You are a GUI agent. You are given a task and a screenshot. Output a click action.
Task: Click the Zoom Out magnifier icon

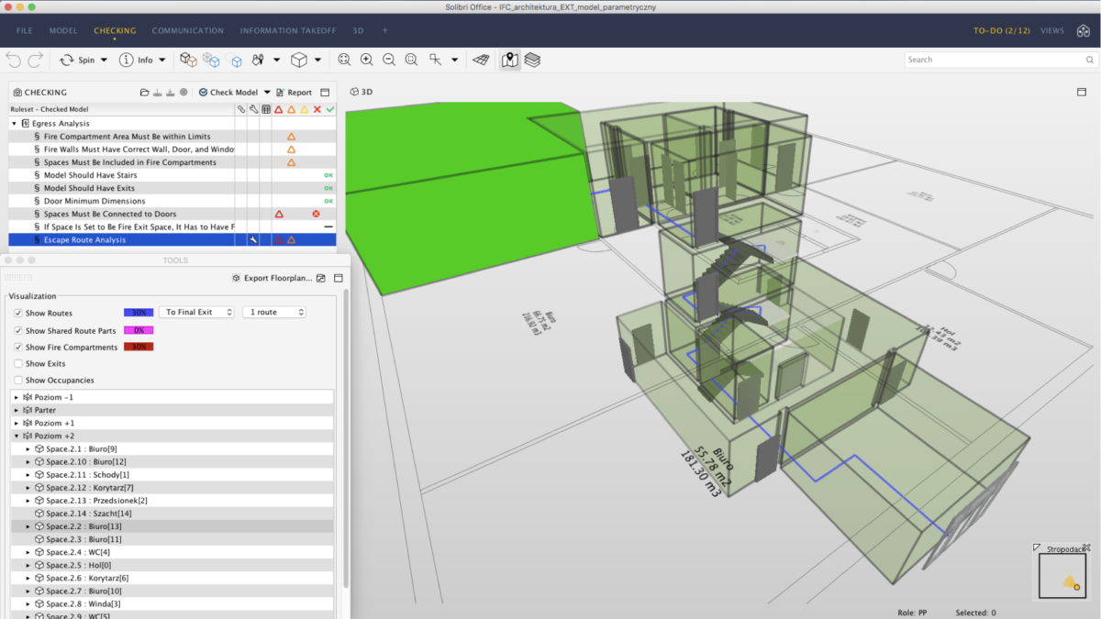click(389, 60)
